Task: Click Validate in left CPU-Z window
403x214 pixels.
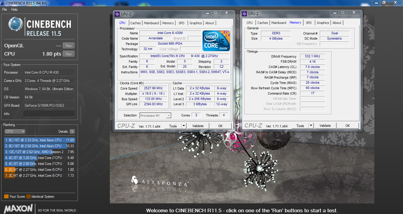Action: (198, 126)
